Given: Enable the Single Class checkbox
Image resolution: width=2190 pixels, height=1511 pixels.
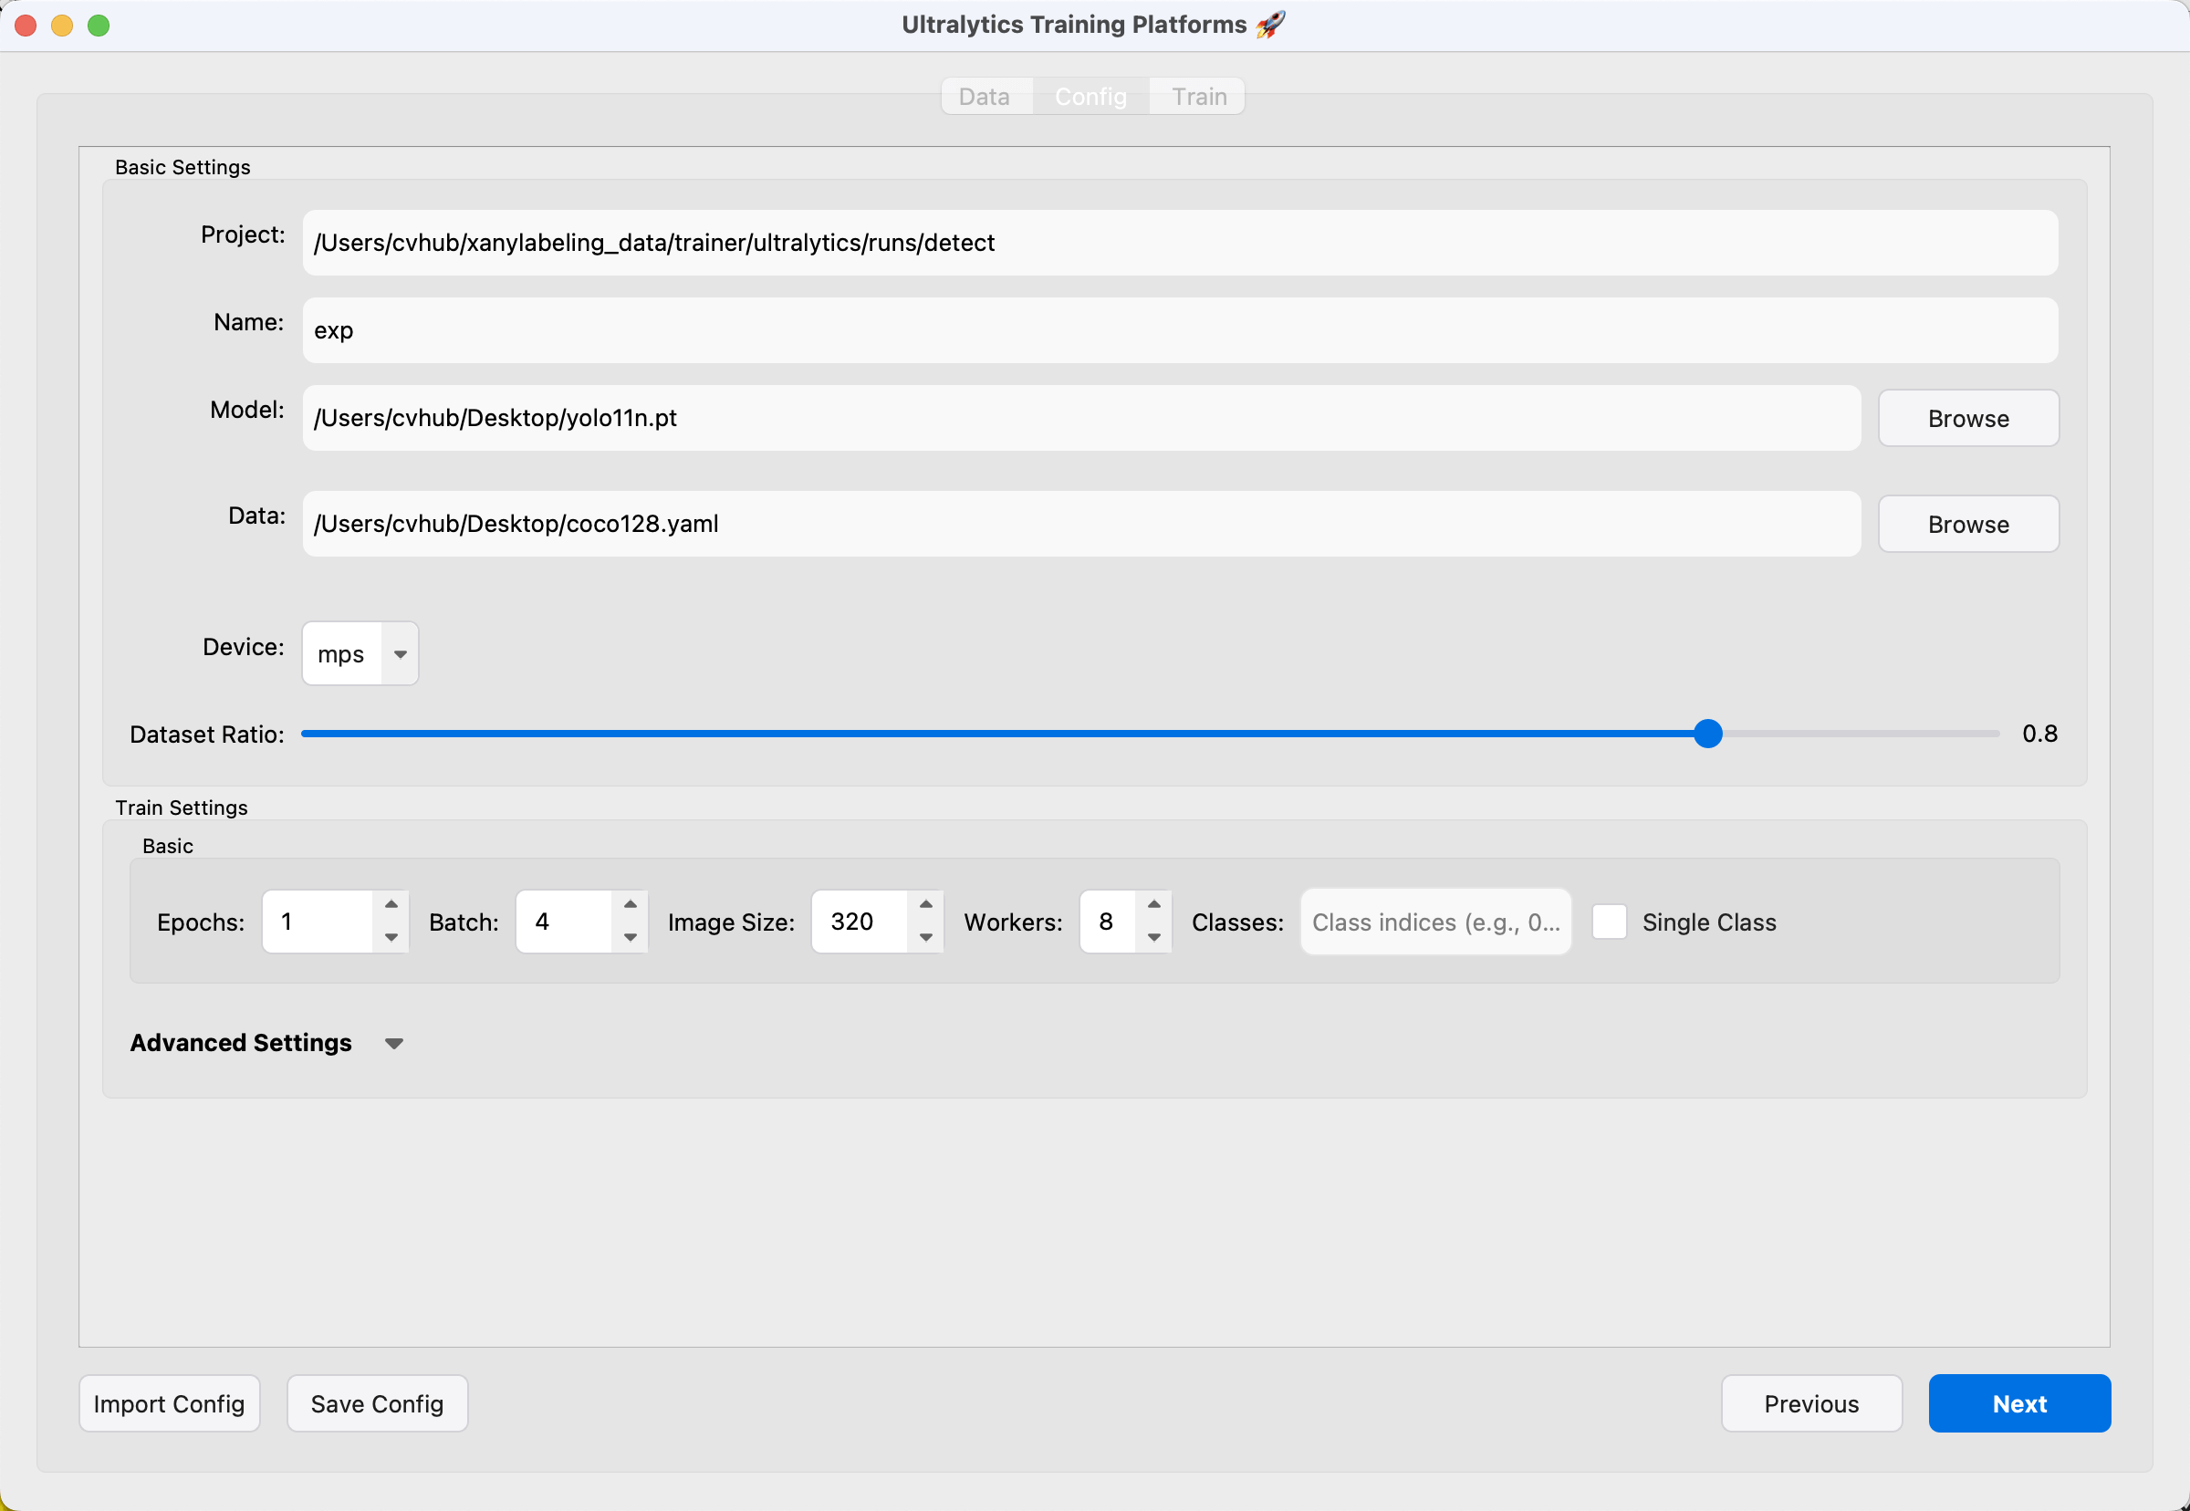Looking at the screenshot, I should 1610,922.
